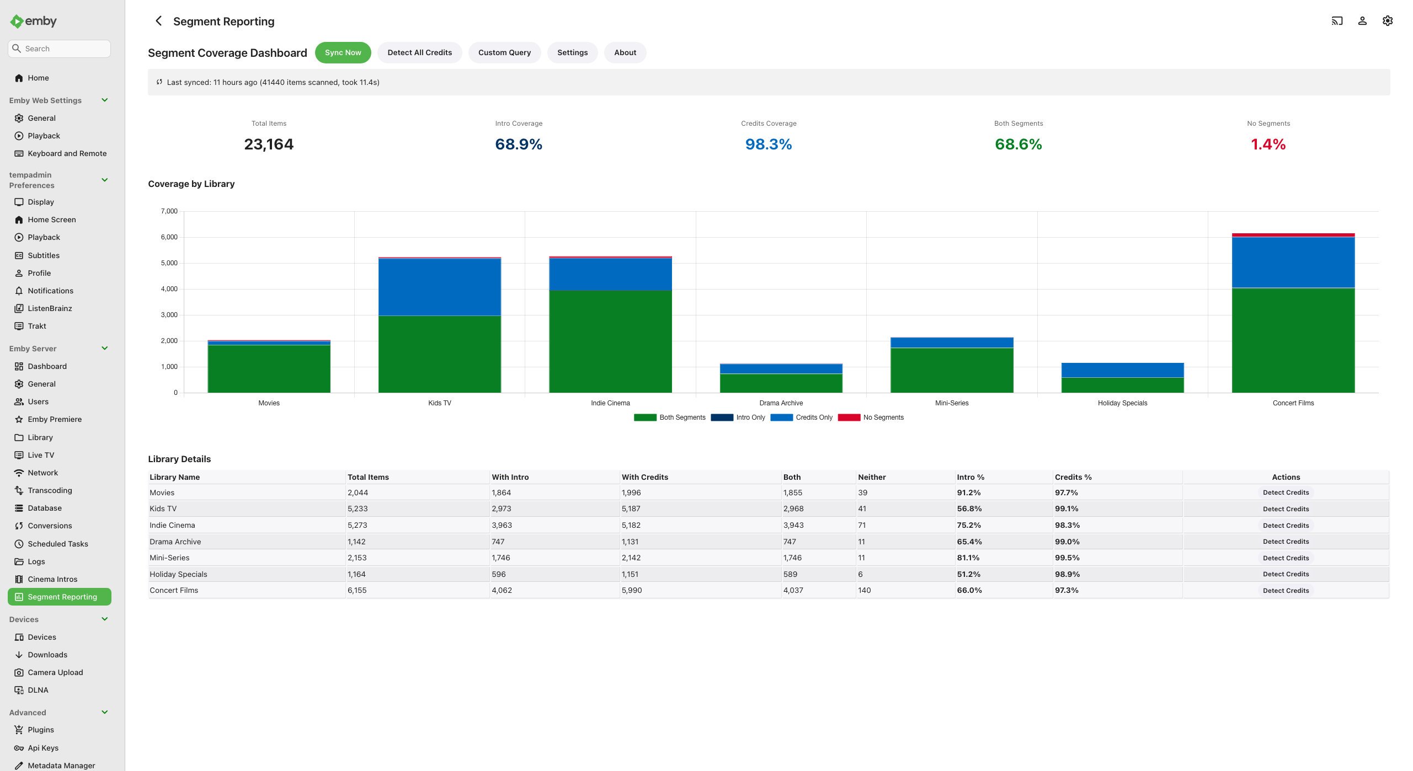Click Detect Credits for Concert Films row
The height and width of the screenshot is (771, 1413).
1286,591
